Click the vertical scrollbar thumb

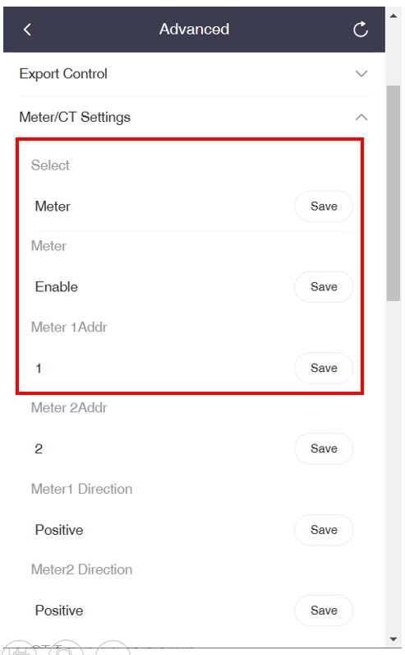click(x=393, y=193)
